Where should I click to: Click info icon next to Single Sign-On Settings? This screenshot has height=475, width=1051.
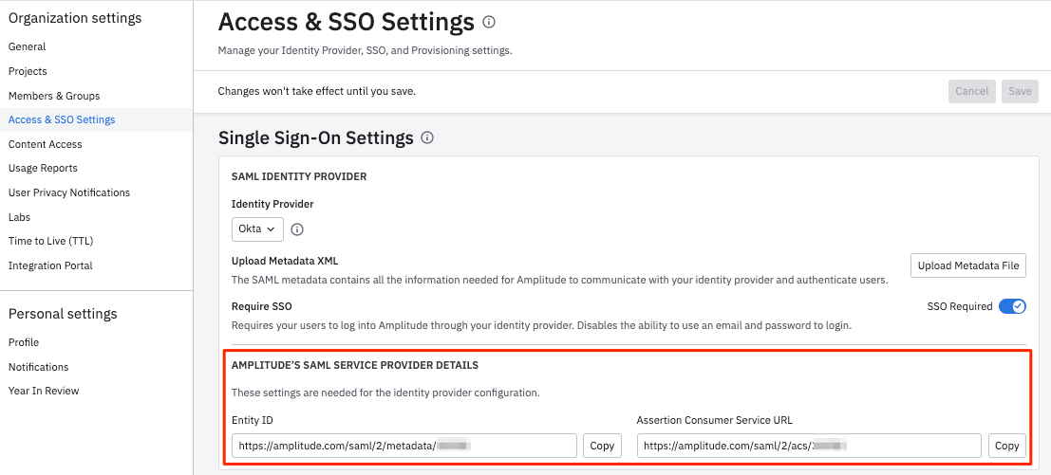click(x=427, y=137)
